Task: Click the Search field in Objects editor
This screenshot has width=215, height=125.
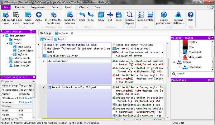Action: tap(189, 74)
